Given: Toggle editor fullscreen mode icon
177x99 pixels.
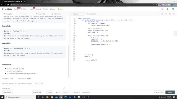Looking at the screenshot, I should pyautogui.click(x=174, y=14).
